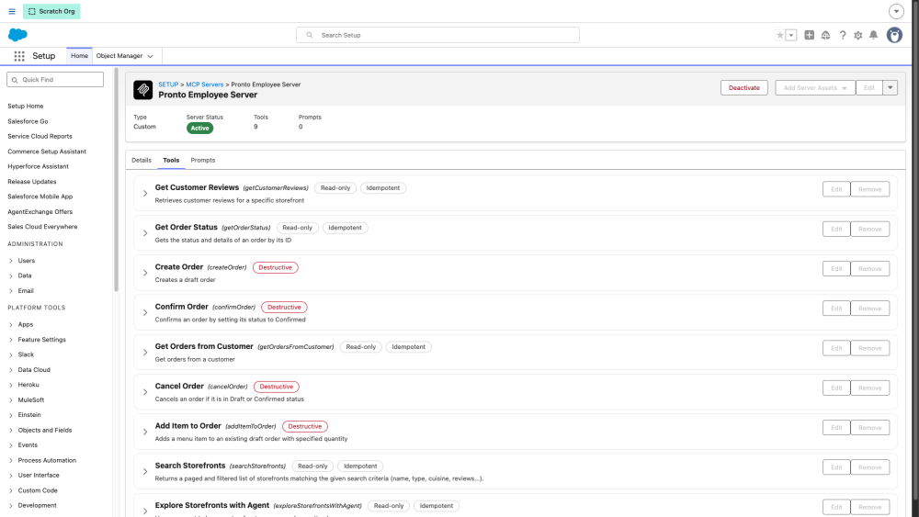Expand the Einstein tree item
The height and width of the screenshot is (517, 919).
coord(10,415)
